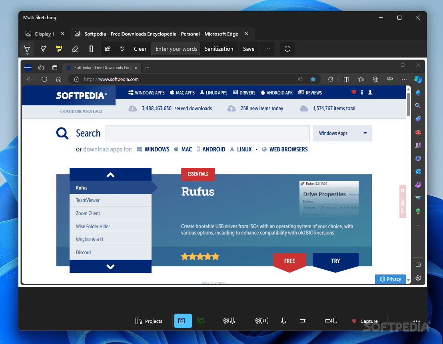Open ANDROID APK menu
Viewport: 443px width, 344px height.
tap(277, 93)
